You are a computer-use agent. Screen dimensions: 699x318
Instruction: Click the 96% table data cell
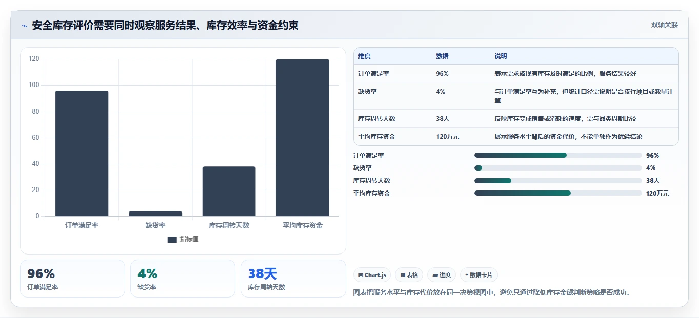[442, 74]
